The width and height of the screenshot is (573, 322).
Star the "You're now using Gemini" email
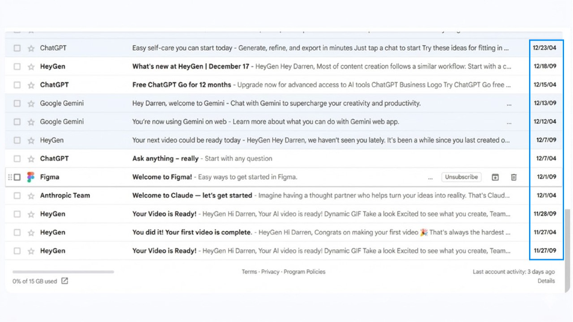pyautogui.click(x=31, y=122)
